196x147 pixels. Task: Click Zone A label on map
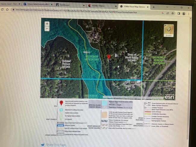87,52
